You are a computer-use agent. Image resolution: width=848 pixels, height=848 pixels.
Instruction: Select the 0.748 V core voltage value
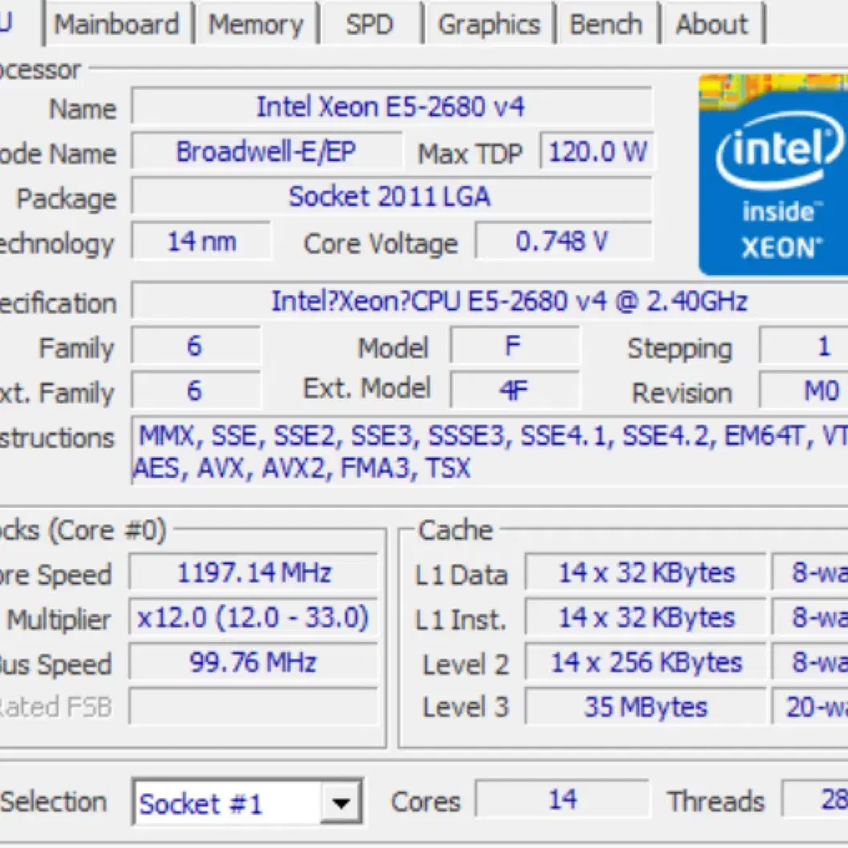(x=563, y=241)
